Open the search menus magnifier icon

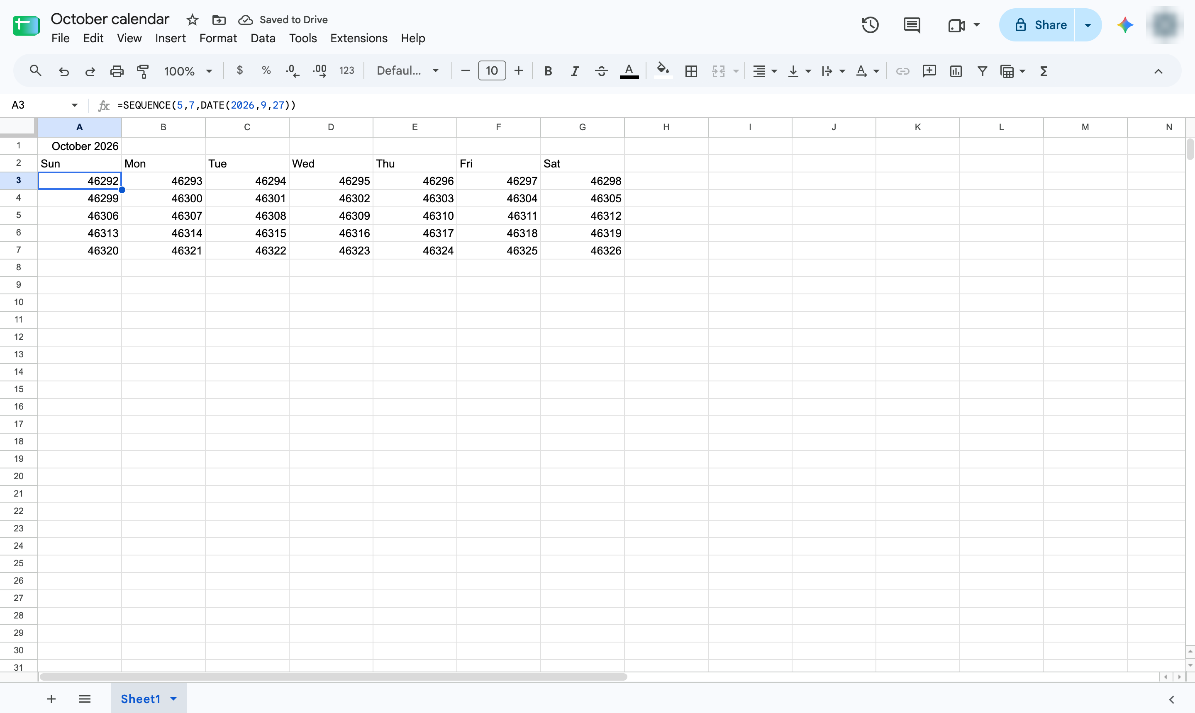(x=35, y=71)
